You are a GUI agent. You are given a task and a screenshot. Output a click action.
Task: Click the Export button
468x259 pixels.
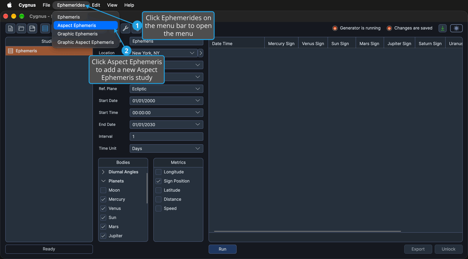[x=418, y=249]
